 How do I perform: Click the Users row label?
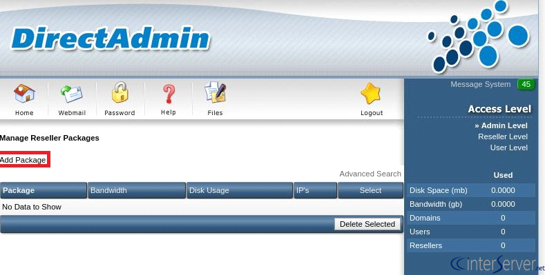[x=419, y=232]
